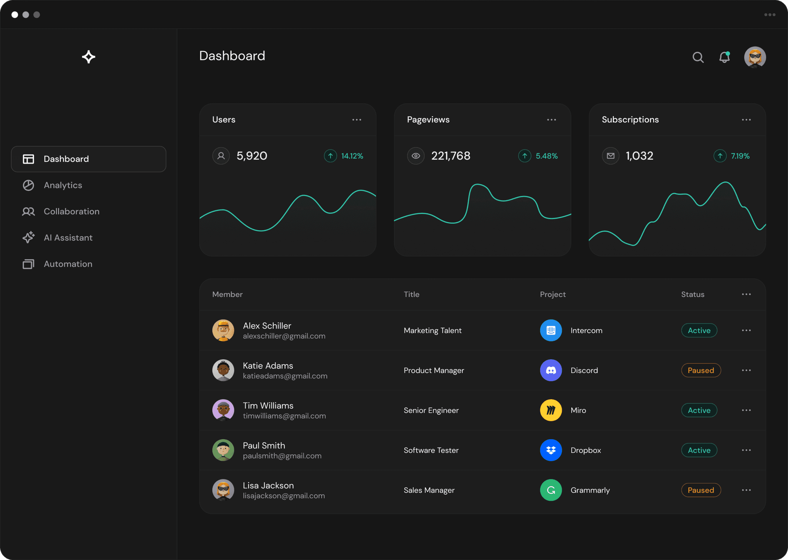Image resolution: width=788 pixels, height=560 pixels.
Task: Click the search magnifier icon
Action: coord(698,57)
